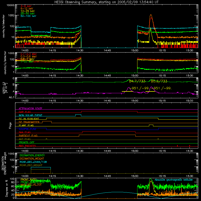Click the Absolute geomagnetic latitude label
The image size is (201, 201).
coord(174,180)
